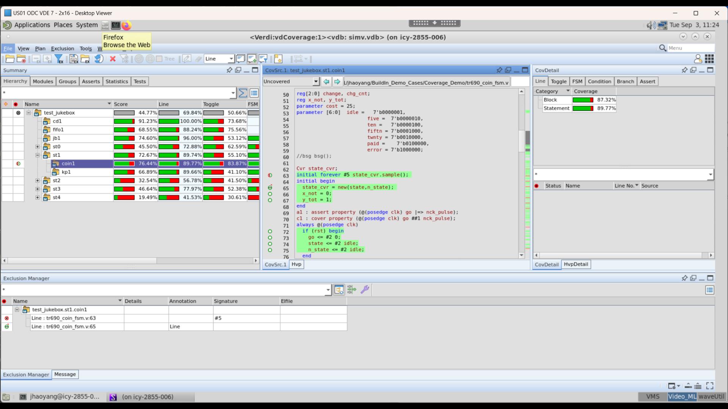
Task: Click the expand tree icon in Exclusion Manager toolbar
Action: tap(352, 290)
